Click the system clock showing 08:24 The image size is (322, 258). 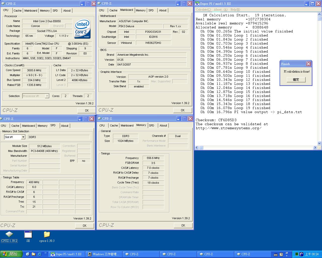point(312,254)
